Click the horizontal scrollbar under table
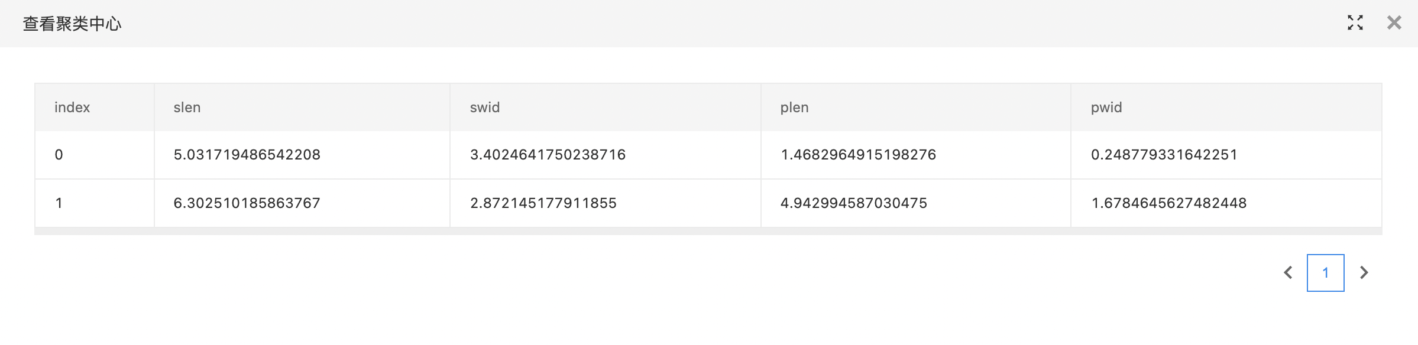 (x=708, y=231)
